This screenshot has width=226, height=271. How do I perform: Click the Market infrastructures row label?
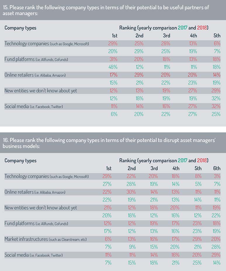click(x=46, y=239)
